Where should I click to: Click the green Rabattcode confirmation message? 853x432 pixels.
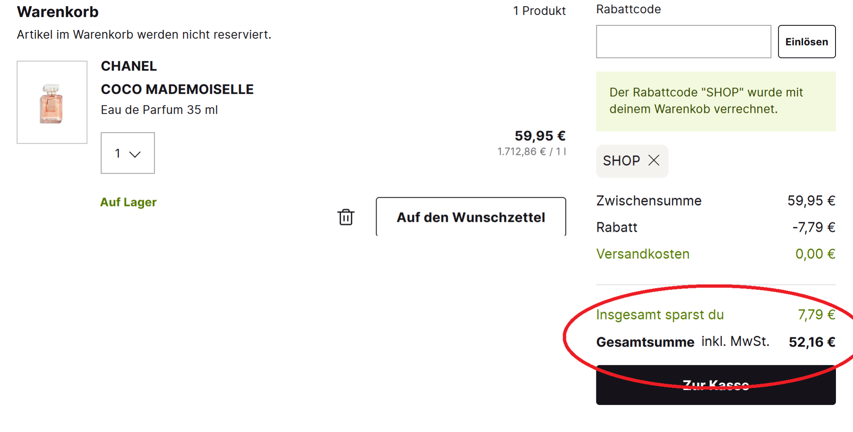click(706, 101)
